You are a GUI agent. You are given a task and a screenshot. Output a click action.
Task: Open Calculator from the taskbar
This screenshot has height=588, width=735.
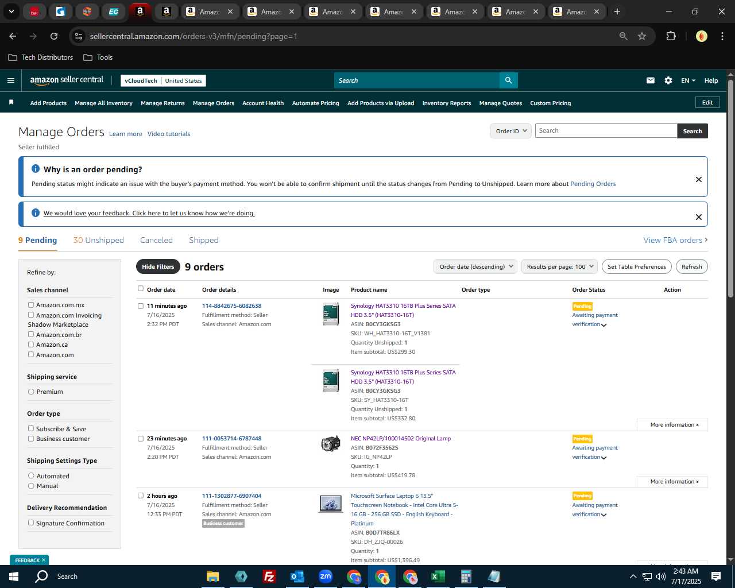pyautogui.click(x=466, y=577)
